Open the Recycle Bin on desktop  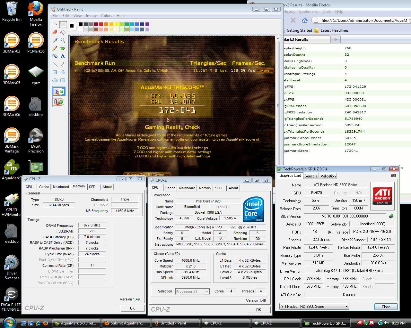(x=12, y=12)
